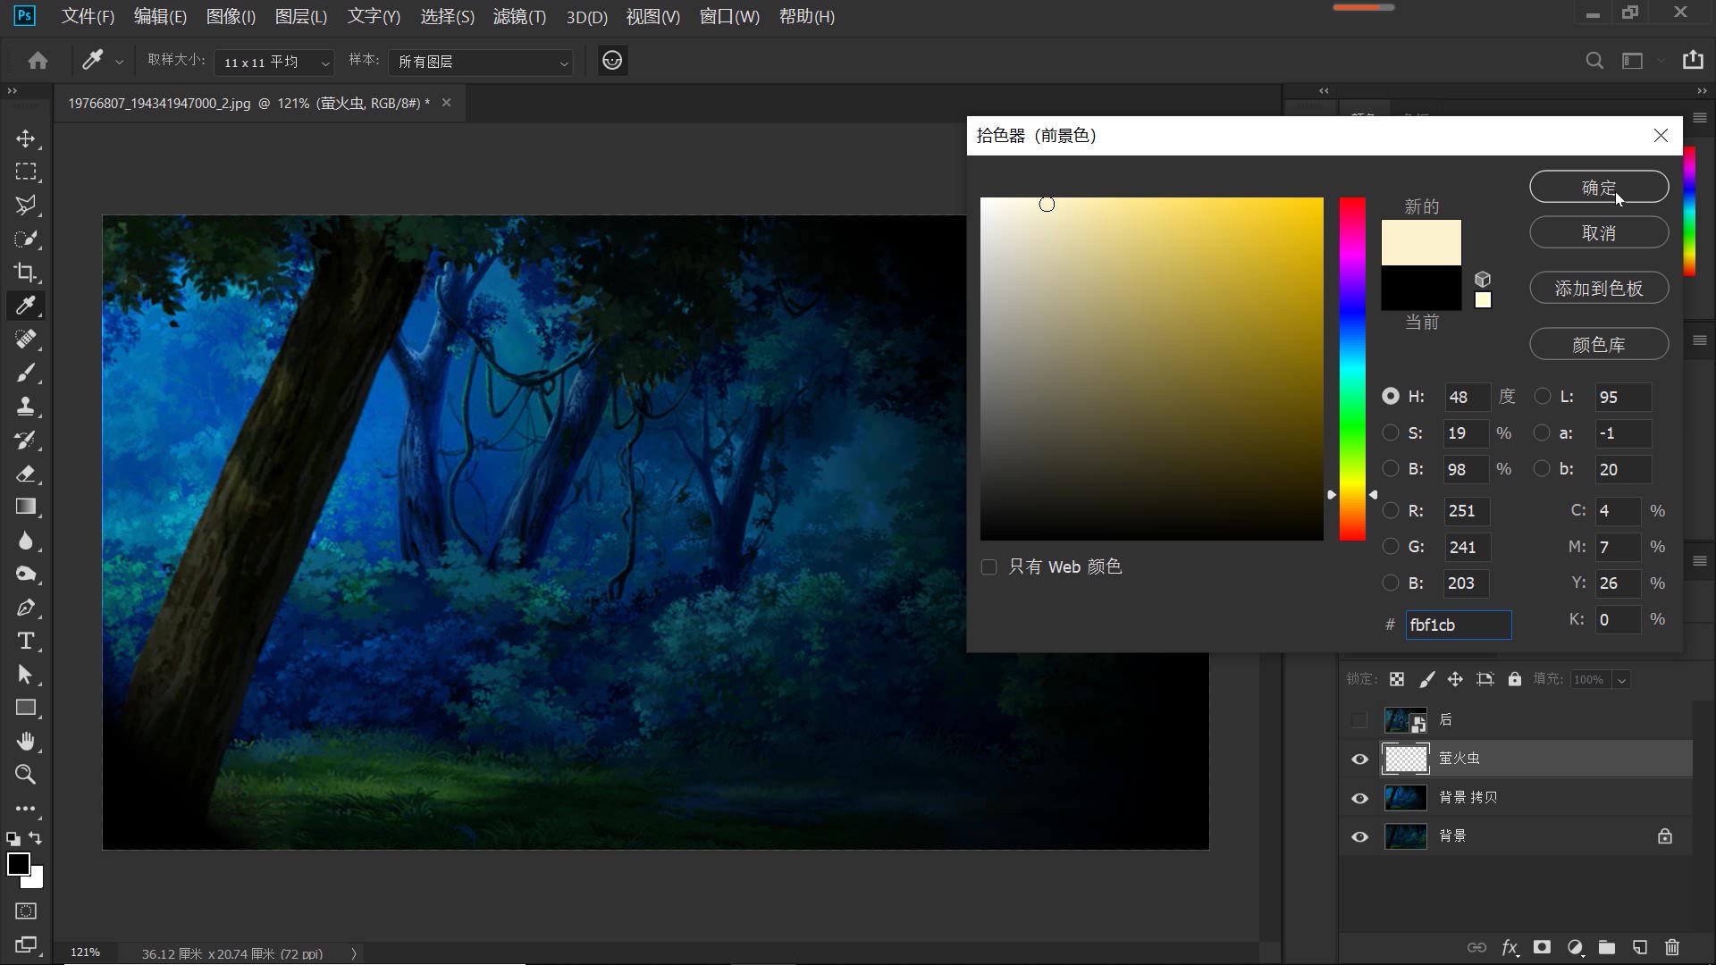Screen dimensions: 1716x965
Task: Click the vertical hue spectrum slider
Action: (1352, 368)
